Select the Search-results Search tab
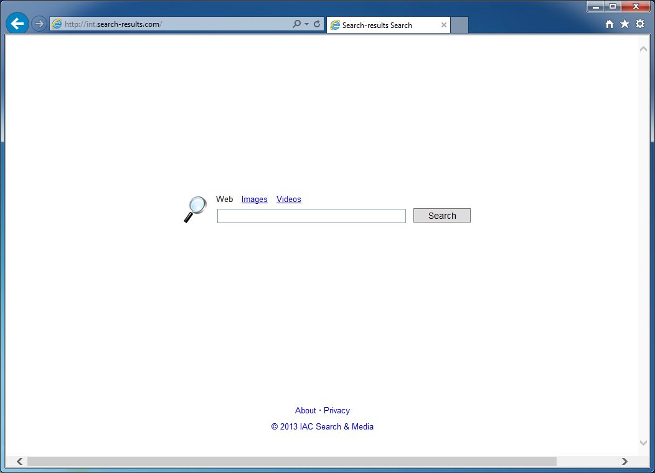This screenshot has width=655, height=473. (388, 25)
